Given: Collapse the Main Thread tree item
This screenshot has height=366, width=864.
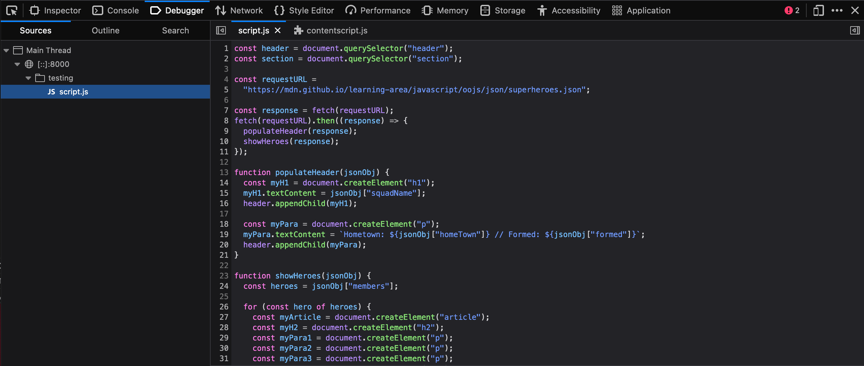Looking at the screenshot, I should pos(6,50).
